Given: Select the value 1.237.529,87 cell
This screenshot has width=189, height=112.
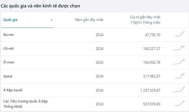Looking at the screenshot, I should click(150, 90).
